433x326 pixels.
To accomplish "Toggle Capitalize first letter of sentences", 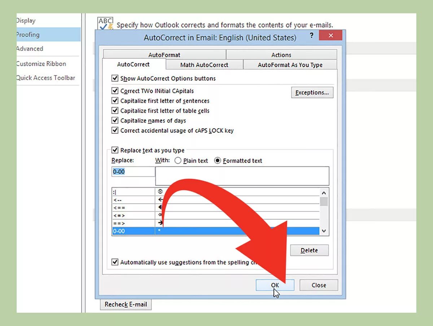I will click(x=115, y=101).
